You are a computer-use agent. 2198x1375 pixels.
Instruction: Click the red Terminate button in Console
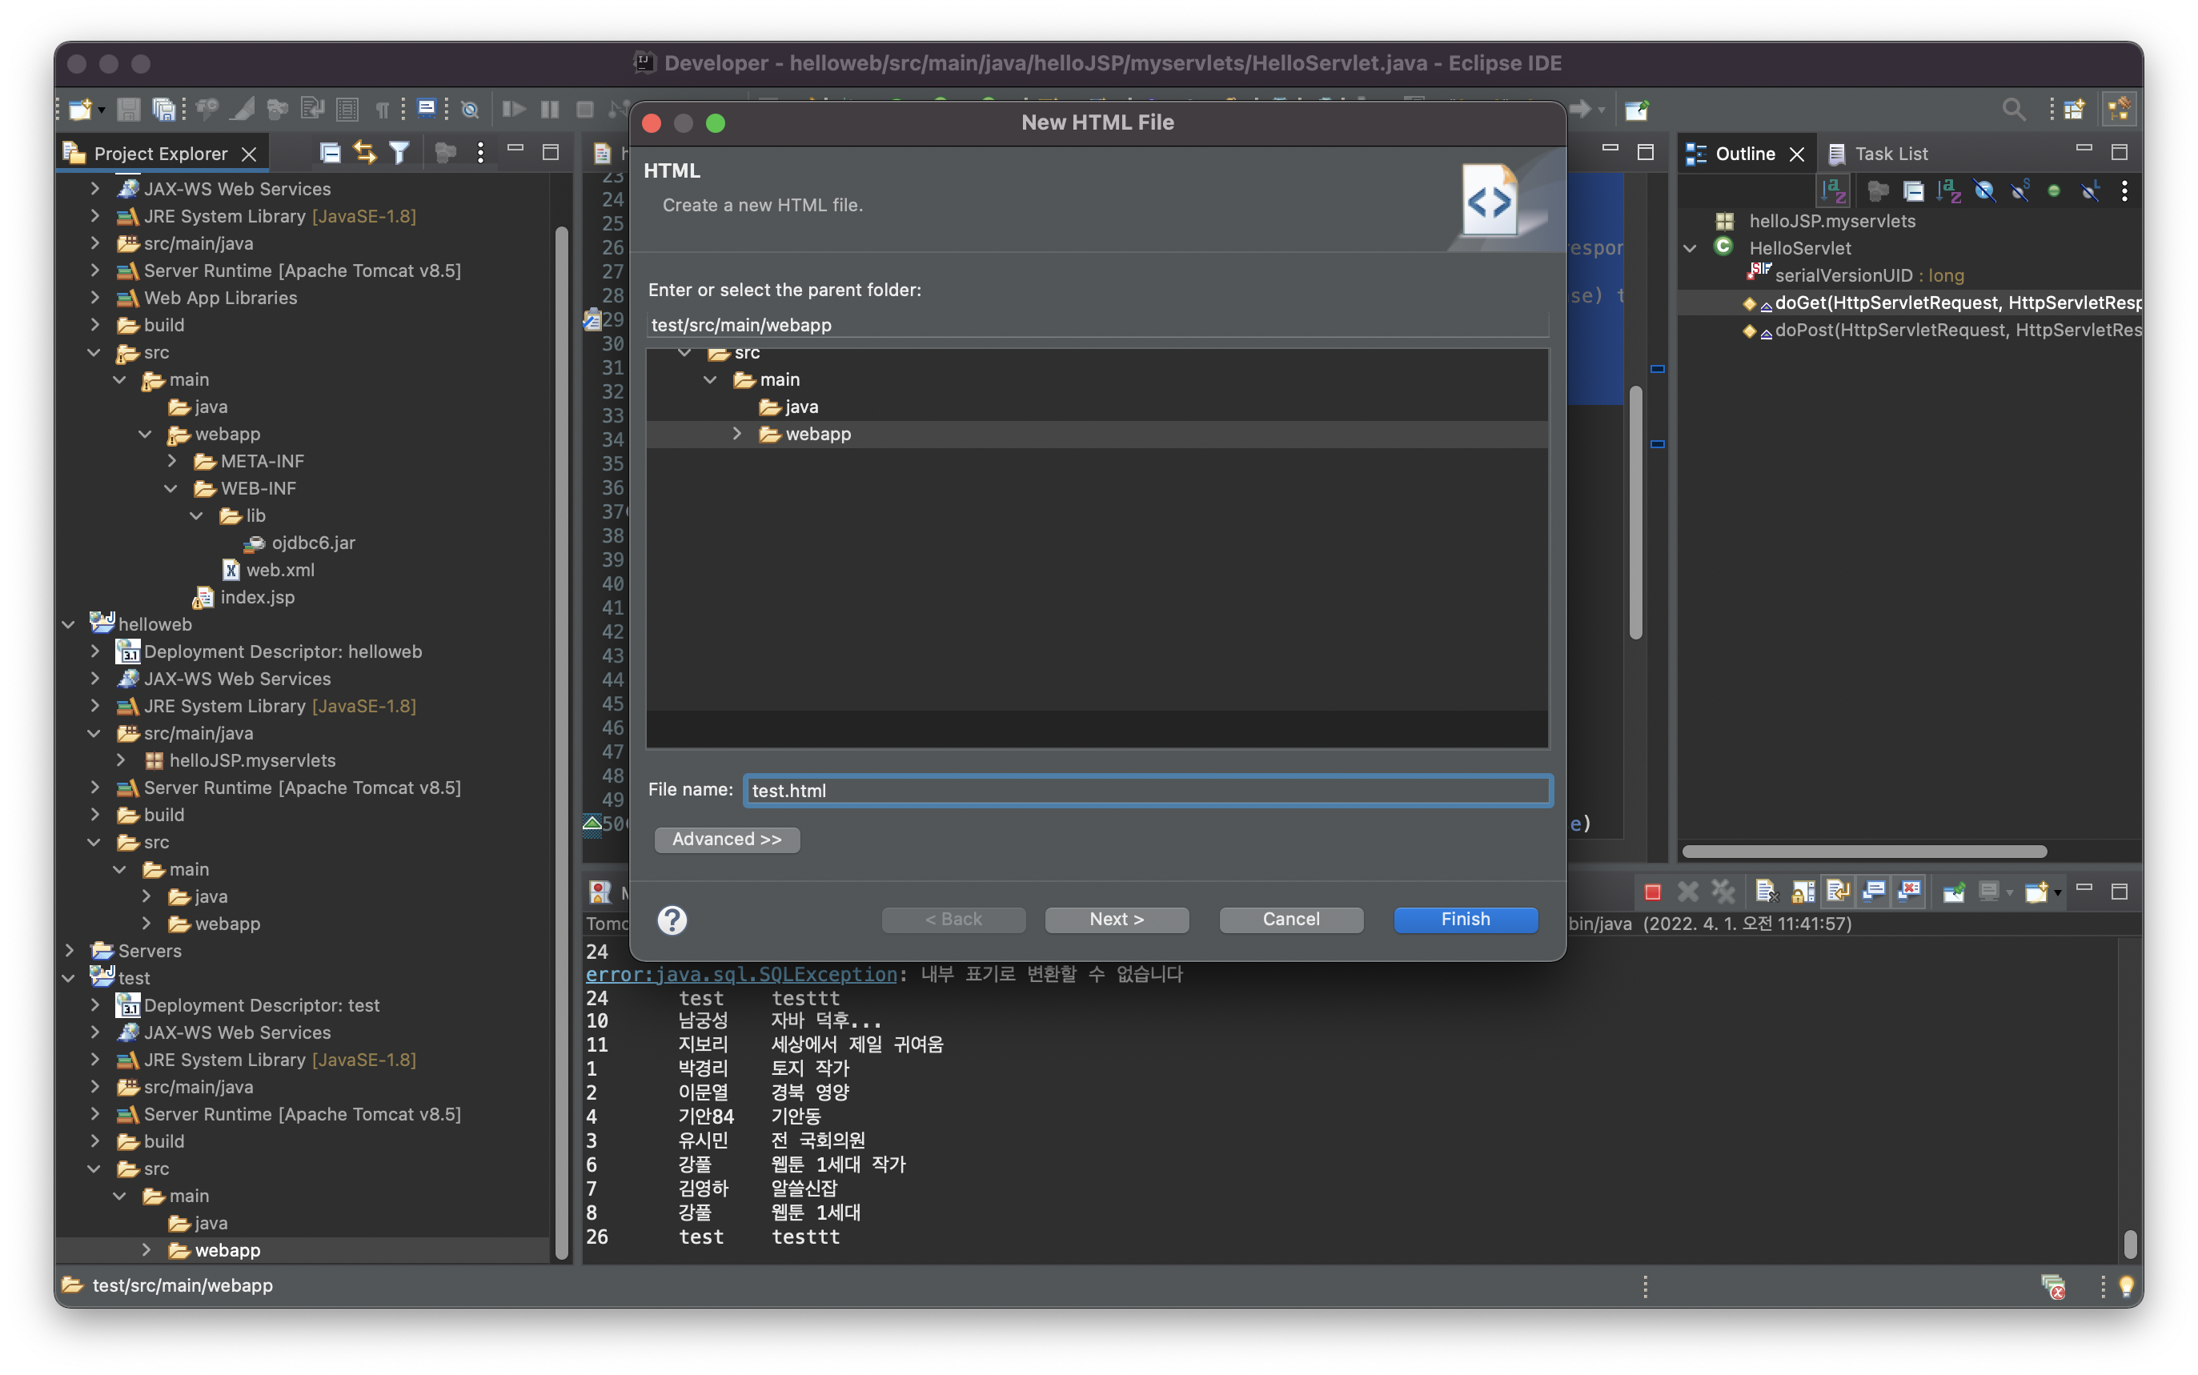click(x=1652, y=892)
